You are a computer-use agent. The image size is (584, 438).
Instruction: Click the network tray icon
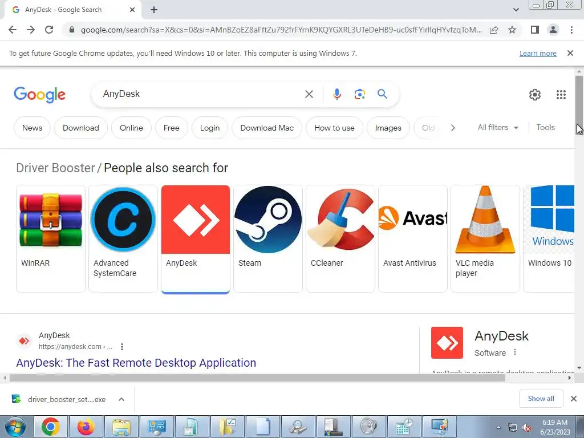coord(513,428)
